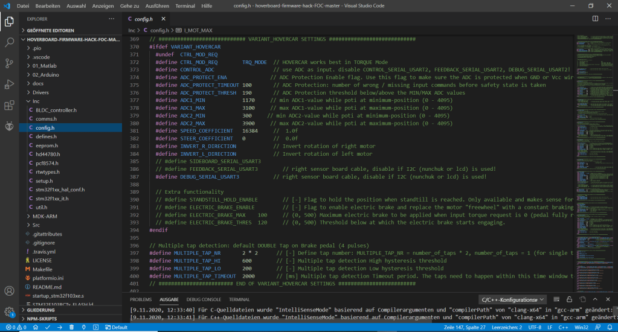The image size is (618, 332).
Task: Open the Search view in activity bar
Action: point(10,42)
